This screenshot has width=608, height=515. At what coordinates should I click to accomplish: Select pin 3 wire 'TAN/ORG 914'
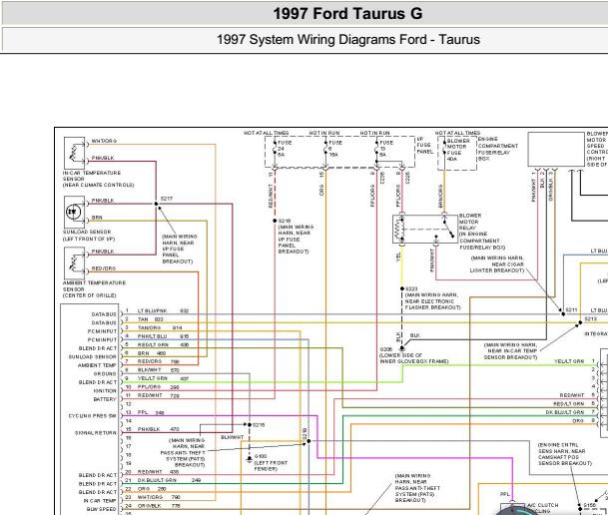click(160, 327)
